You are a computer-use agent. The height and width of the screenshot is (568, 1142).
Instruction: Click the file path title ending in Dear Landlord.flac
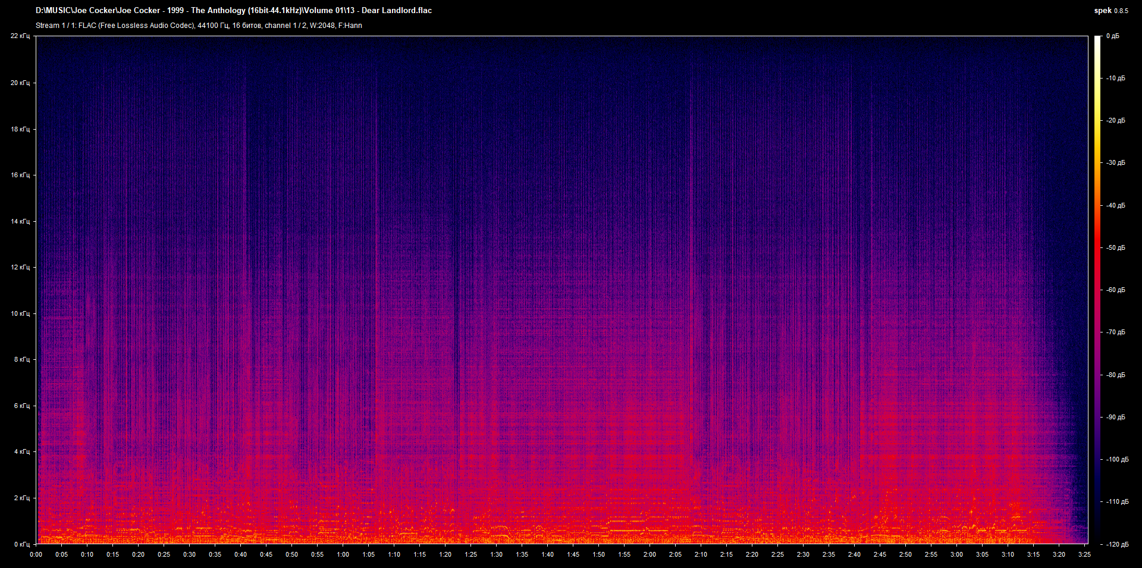coord(234,11)
